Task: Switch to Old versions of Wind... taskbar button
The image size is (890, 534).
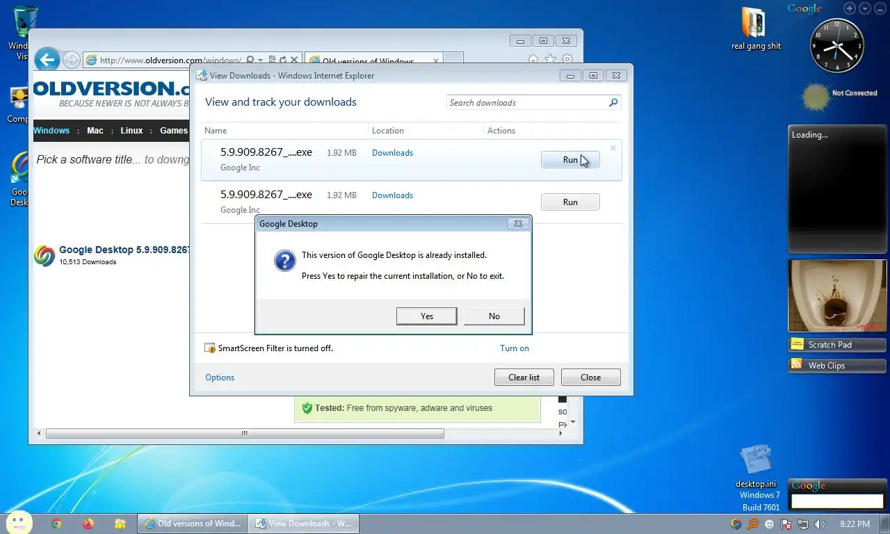Action: tap(193, 524)
